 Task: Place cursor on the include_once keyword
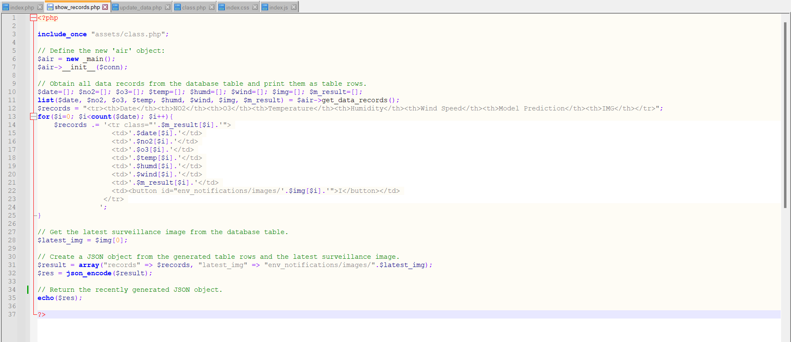62,34
